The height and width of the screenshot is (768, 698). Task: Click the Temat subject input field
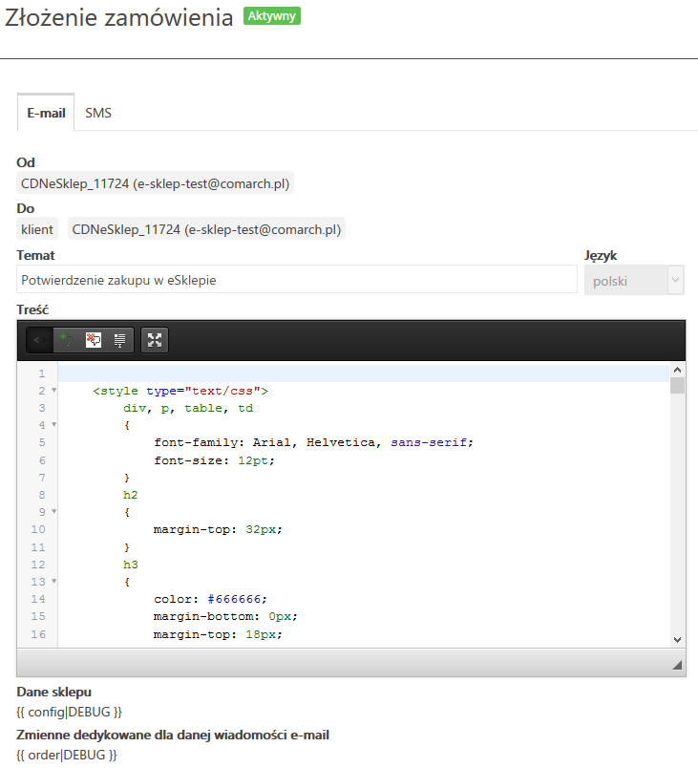[297, 280]
